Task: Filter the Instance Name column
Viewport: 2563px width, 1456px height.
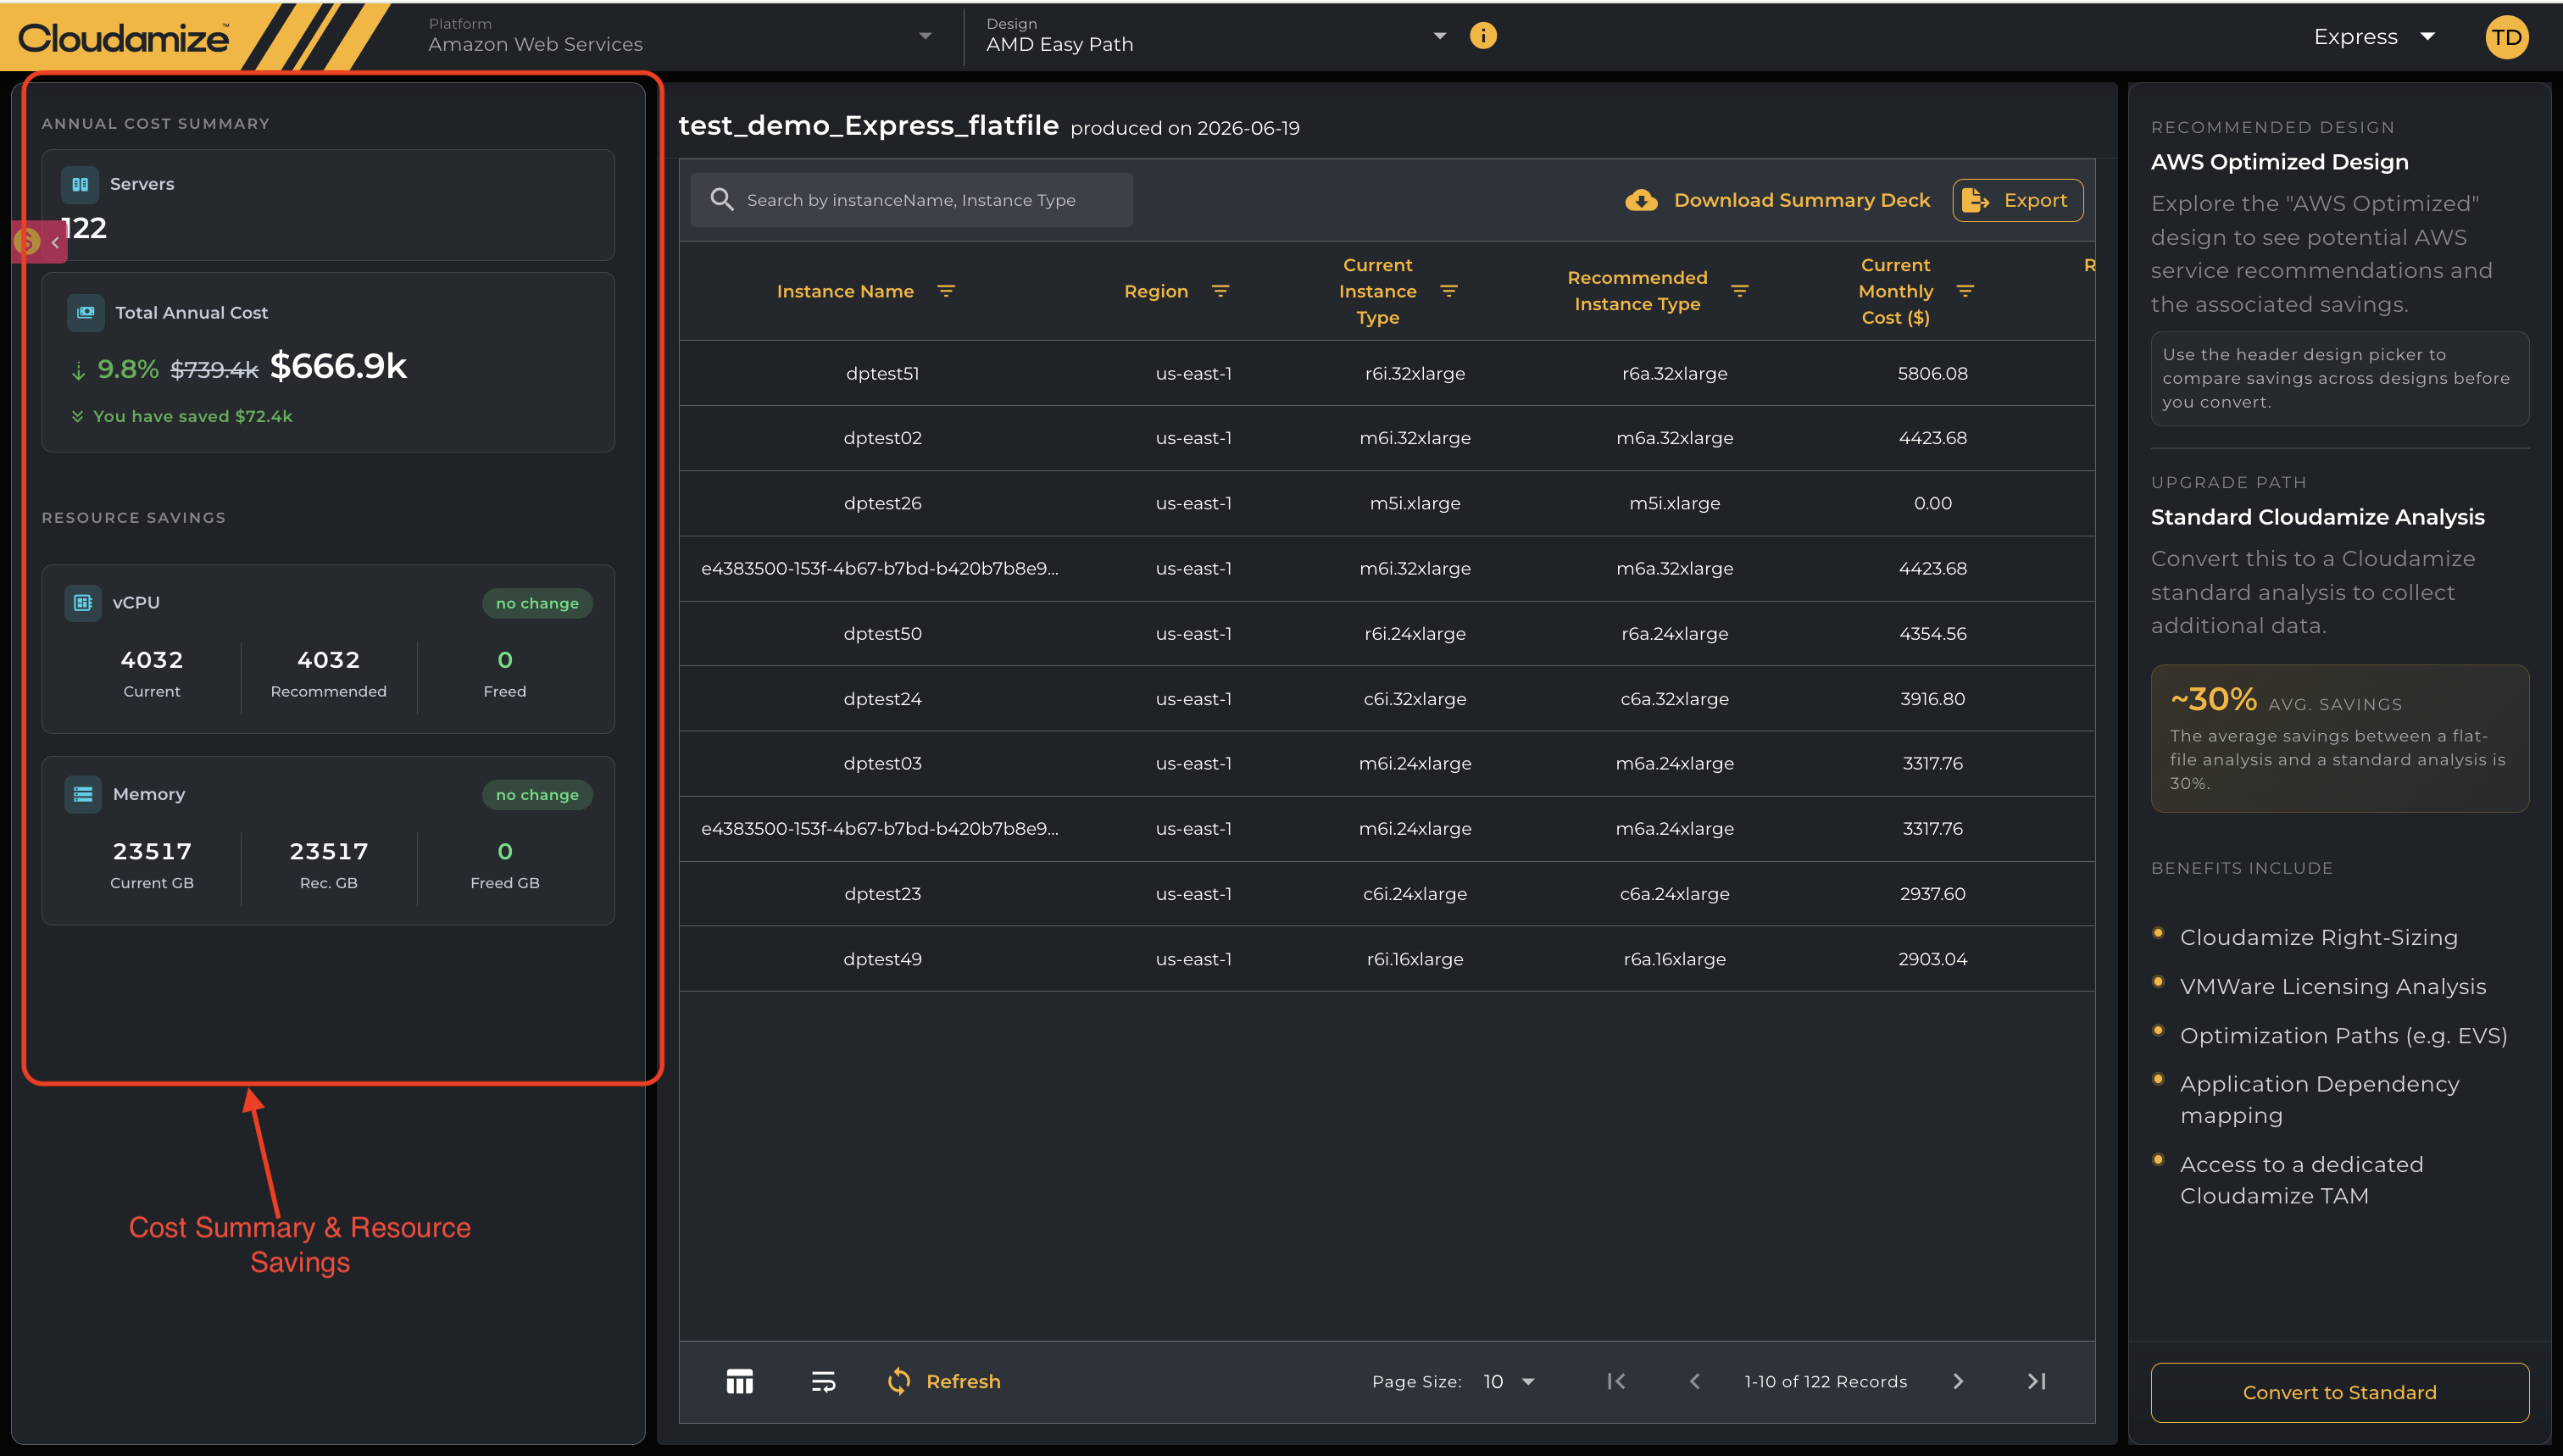Action: [x=946, y=291]
